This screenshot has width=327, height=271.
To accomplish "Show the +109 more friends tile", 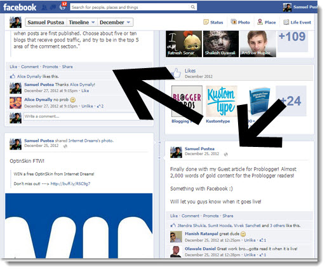I will [292, 41].
